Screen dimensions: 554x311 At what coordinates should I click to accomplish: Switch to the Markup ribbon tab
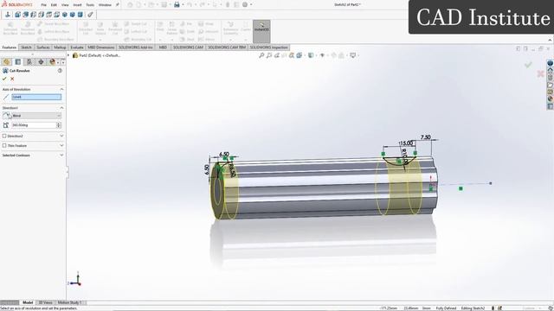coord(60,48)
